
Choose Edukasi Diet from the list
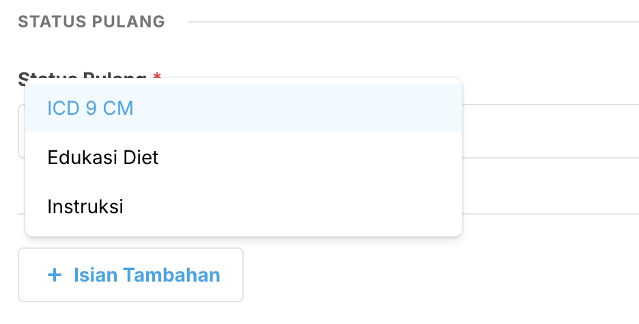pyautogui.click(x=102, y=158)
